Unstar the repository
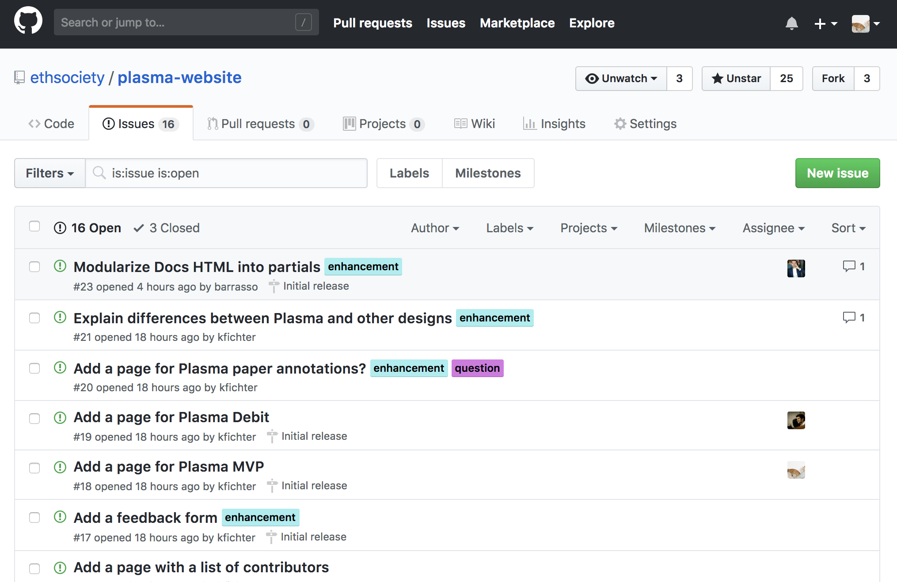The width and height of the screenshot is (897, 582). click(736, 79)
